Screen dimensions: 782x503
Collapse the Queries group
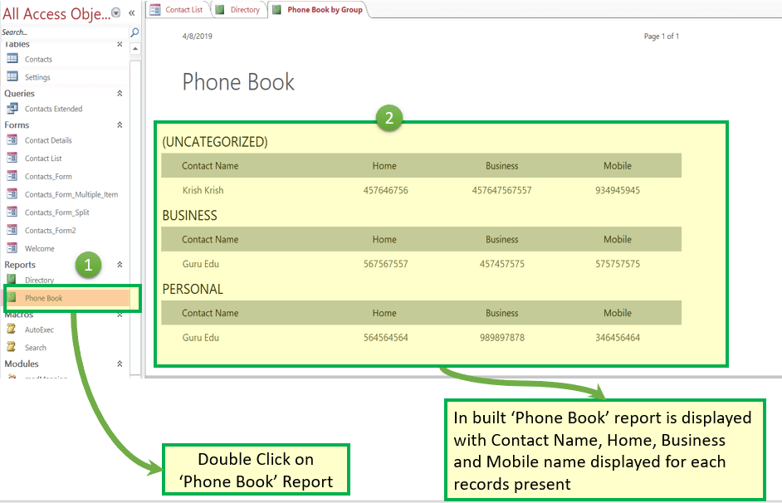[x=120, y=94]
